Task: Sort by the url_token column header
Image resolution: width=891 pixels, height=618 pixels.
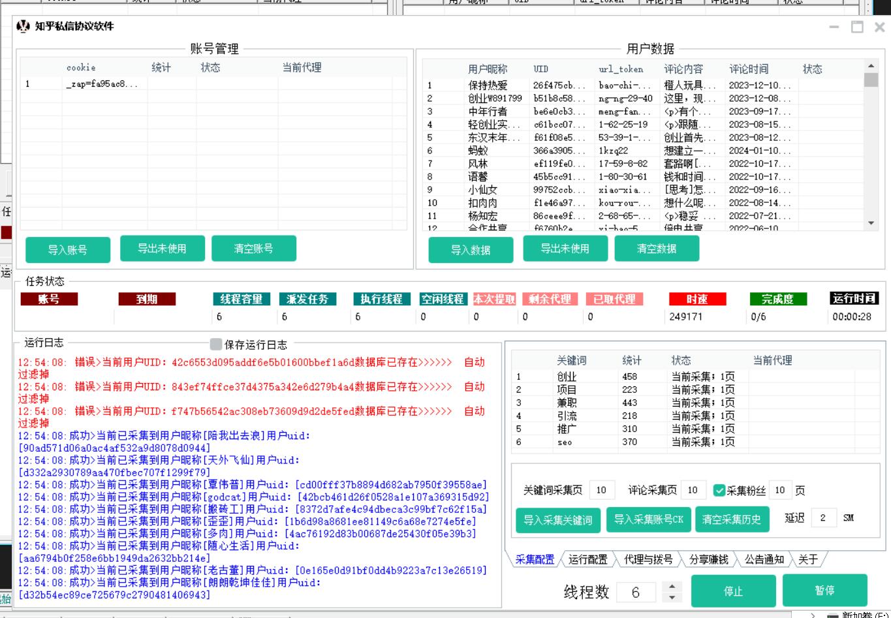Action: click(x=621, y=69)
